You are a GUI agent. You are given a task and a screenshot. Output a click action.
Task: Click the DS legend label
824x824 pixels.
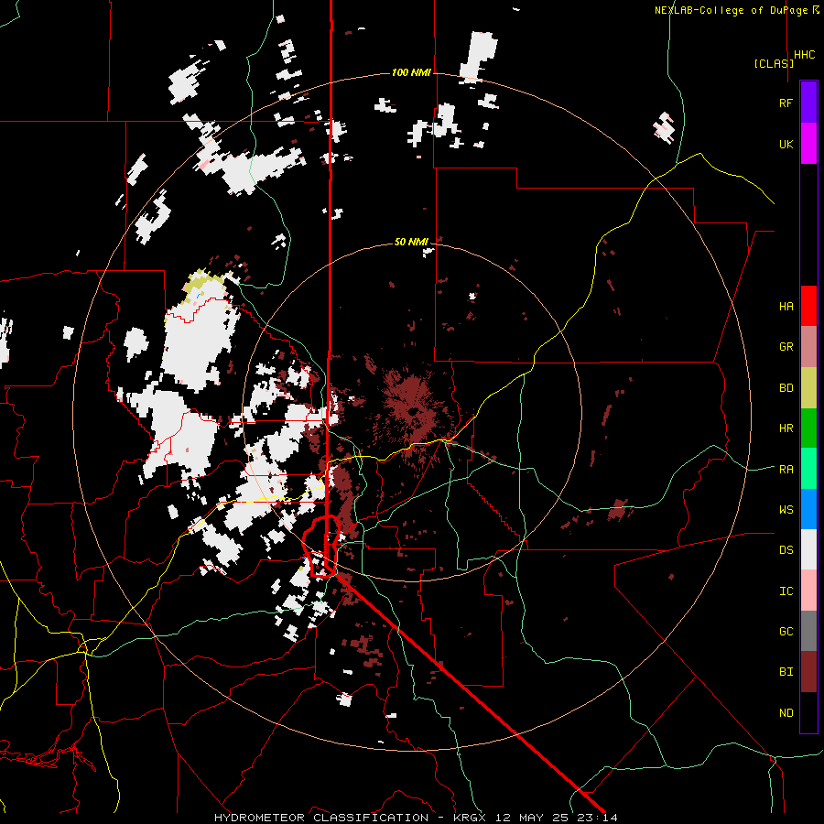[x=786, y=550]
